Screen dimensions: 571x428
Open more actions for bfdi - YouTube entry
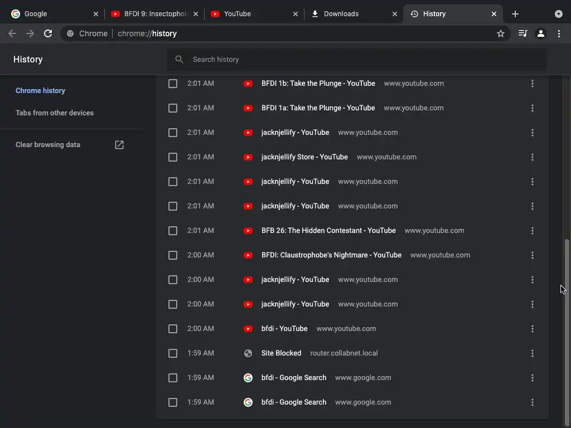[533, 329]
